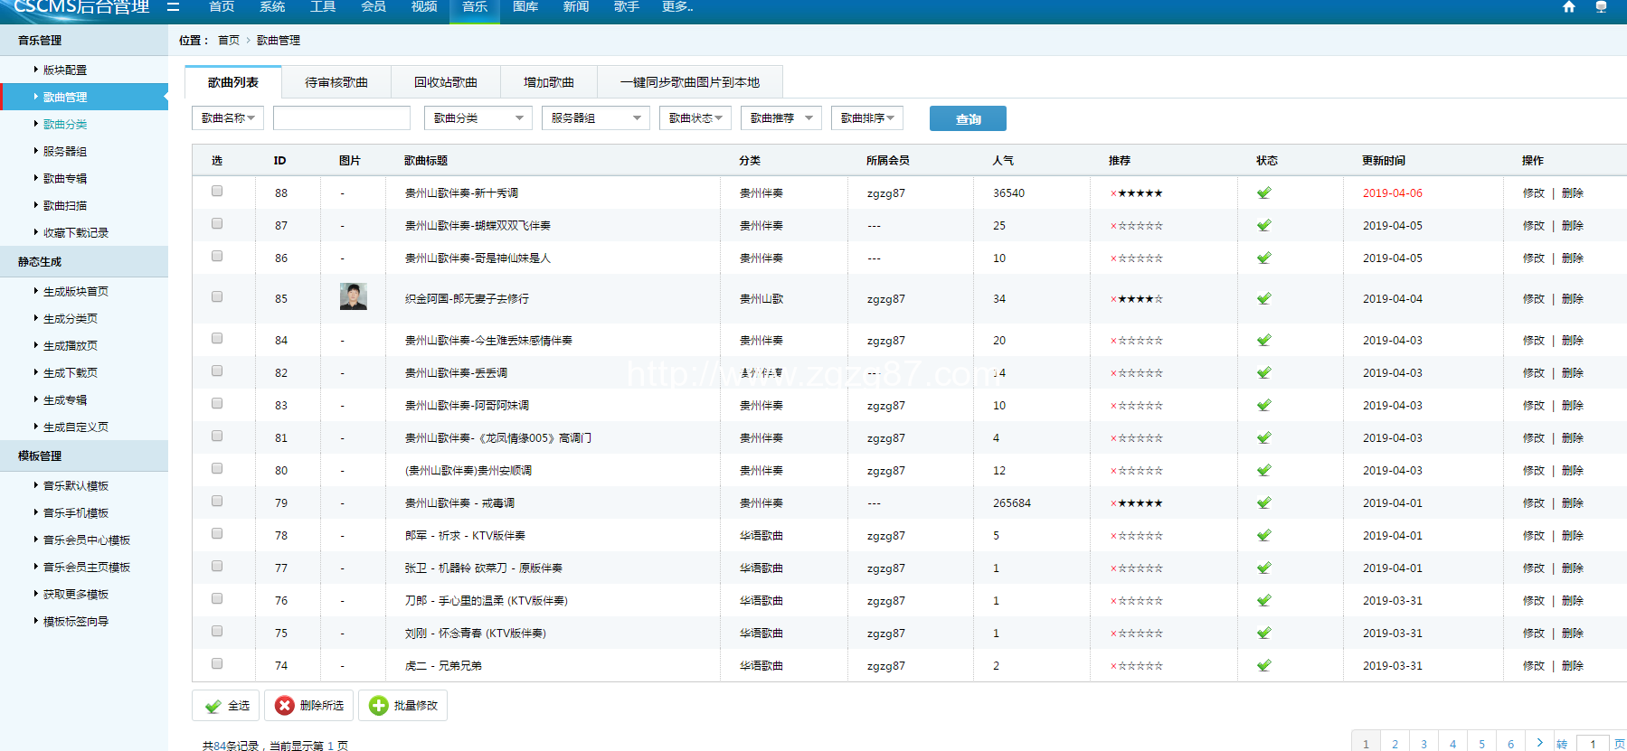The image size is (1627, 751).
Task: Open the 歌曲分类 dropdown filter
Action: pyautogui.click(x=478, y=118)
